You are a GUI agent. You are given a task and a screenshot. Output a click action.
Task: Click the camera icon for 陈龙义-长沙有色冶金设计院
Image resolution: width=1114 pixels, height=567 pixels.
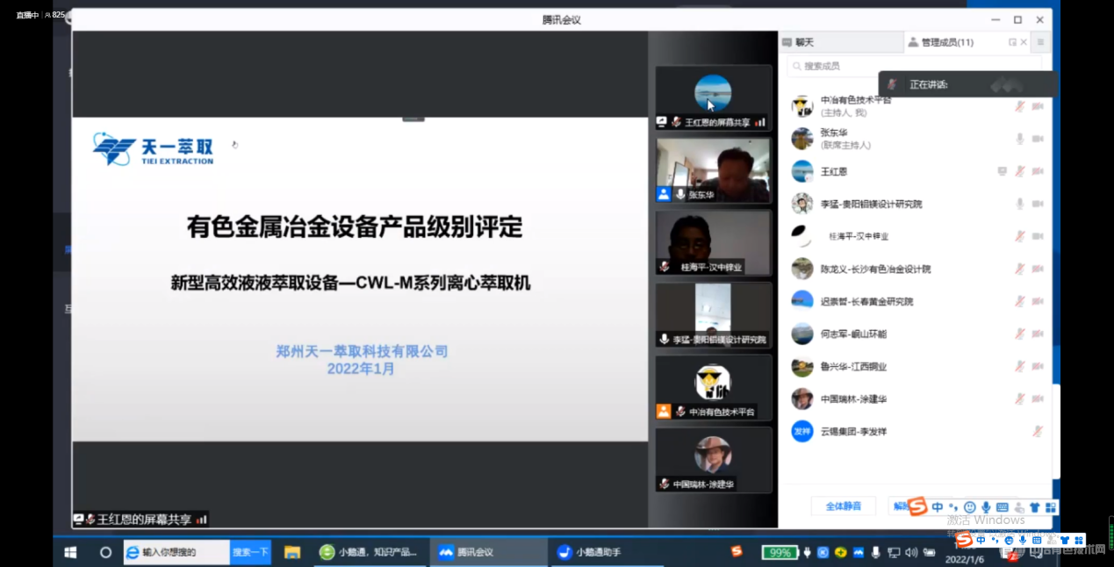pos(1038,269)
